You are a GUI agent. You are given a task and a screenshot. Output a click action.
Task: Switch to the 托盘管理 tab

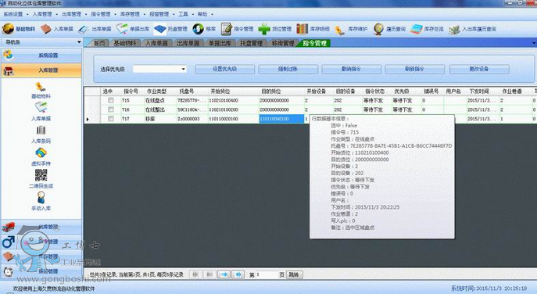point(252,43)
